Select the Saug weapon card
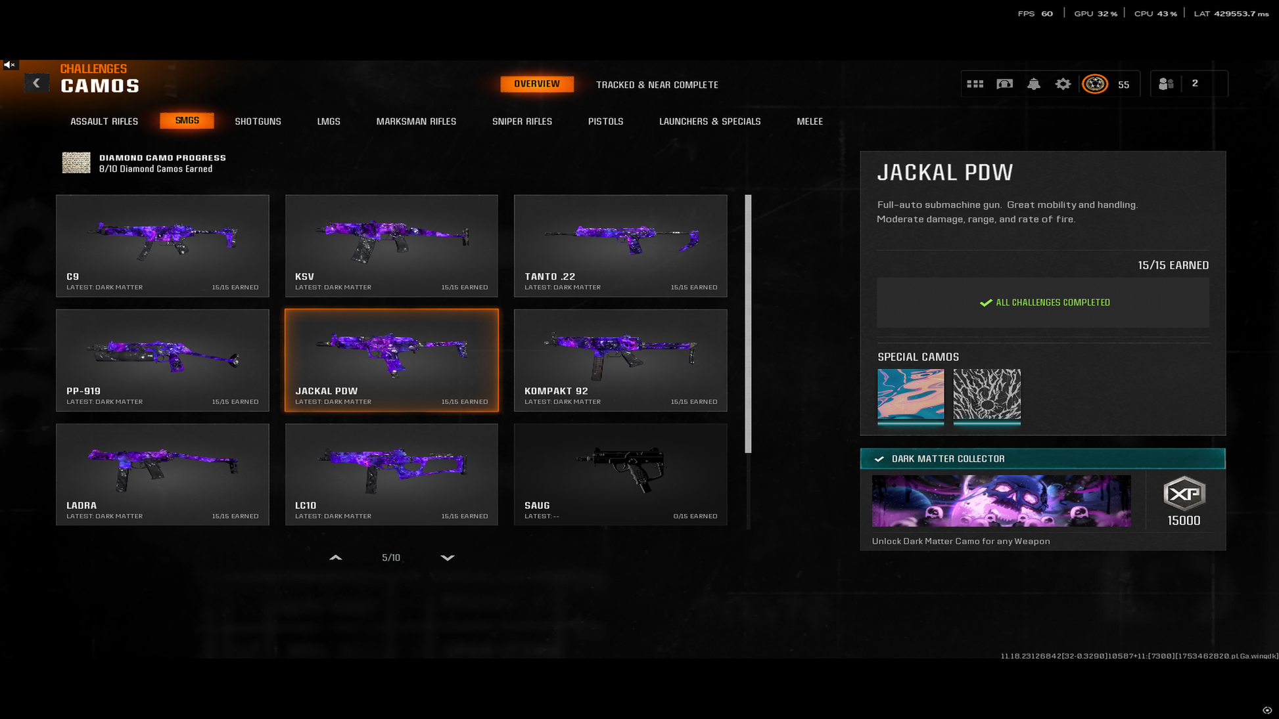The width and height of the screenshot is (1279, 719). pyautogui.click(x=620, y=474)
